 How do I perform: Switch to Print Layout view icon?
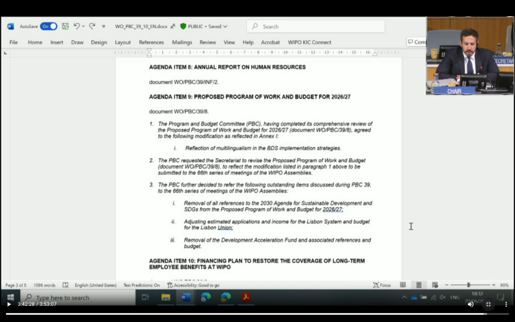pos(418,285)
